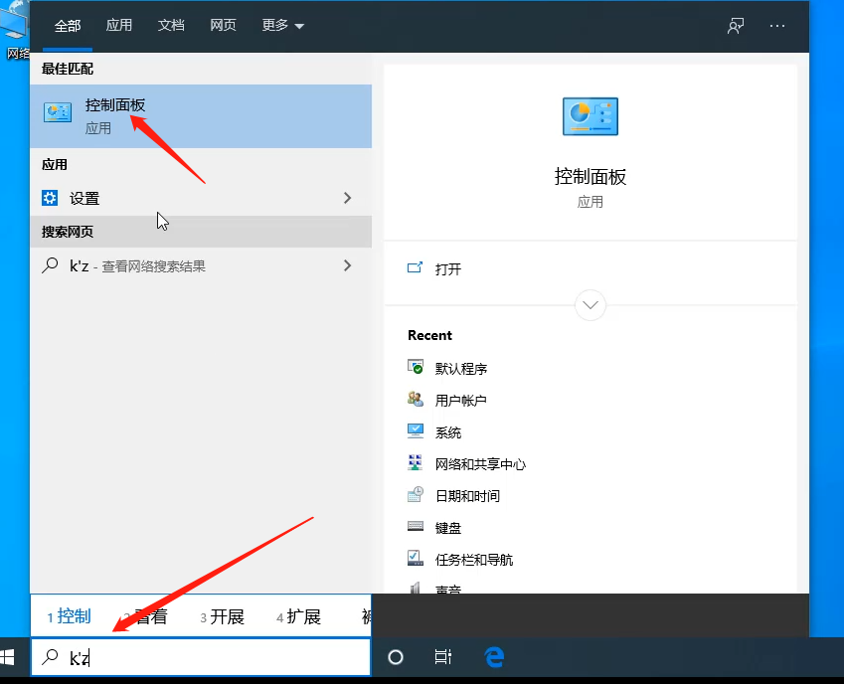
Task: Click the large 控制面板 preview icon
Action: point(590,116)
